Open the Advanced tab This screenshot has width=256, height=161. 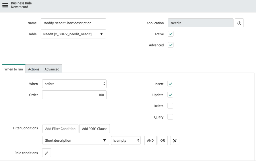[x=51, y=69]
